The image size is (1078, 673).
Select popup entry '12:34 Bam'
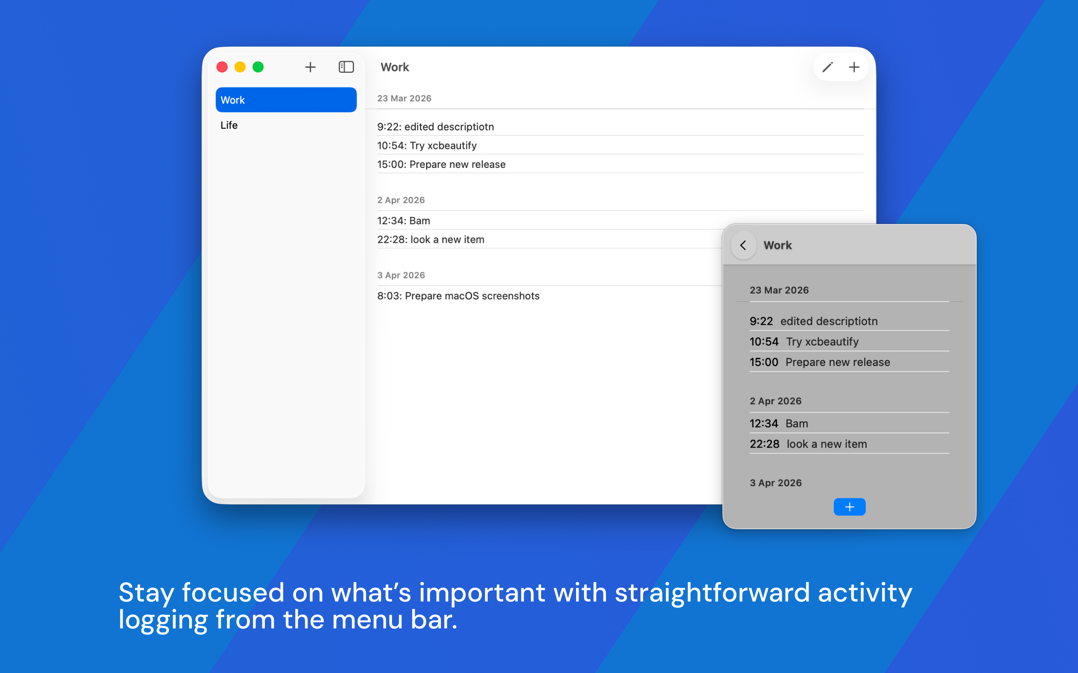coord(849,423)
